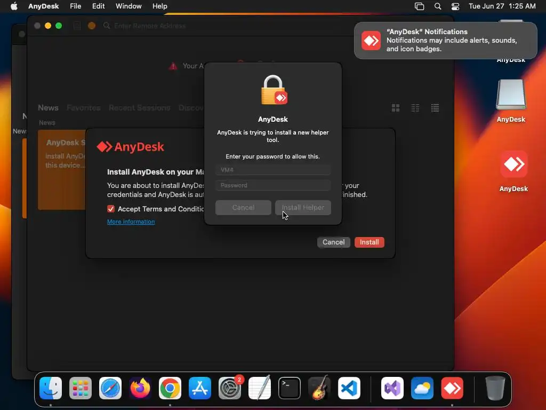This screenshot has height=410, width=546.
Task: Switch to the Recent Sessions tab
Action: (x=139, y=108)
